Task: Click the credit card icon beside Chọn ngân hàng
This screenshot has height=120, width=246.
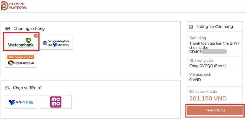Action: [8, 29]
